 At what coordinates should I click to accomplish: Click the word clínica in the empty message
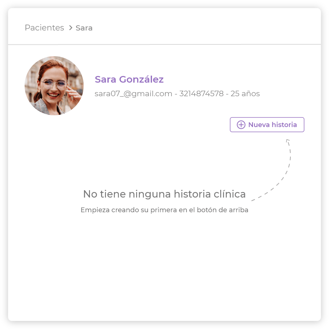coord(229,194)
